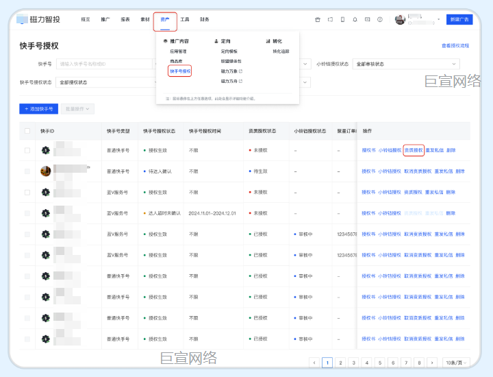
Task: Focus the 快手号 search input field
Action: coord(105,64)
